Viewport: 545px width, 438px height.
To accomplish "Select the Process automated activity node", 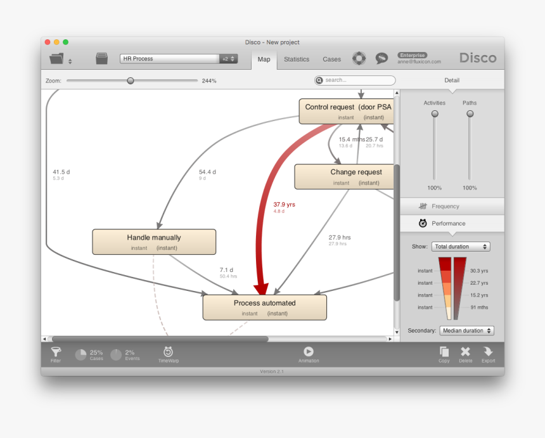I will 264,307.
